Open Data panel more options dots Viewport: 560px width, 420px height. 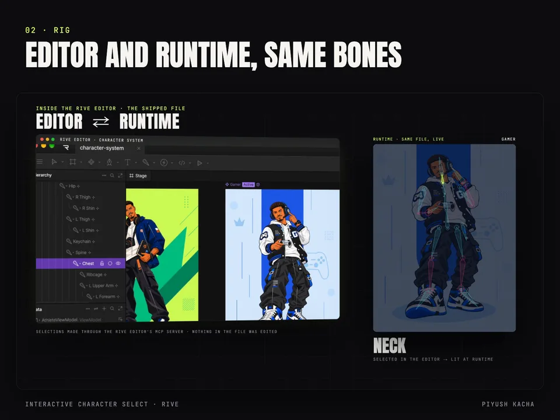88,309
